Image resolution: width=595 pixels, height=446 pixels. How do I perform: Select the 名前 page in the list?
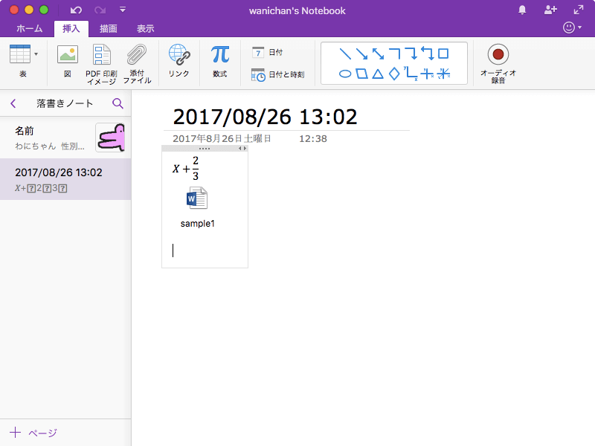(65, 138)
